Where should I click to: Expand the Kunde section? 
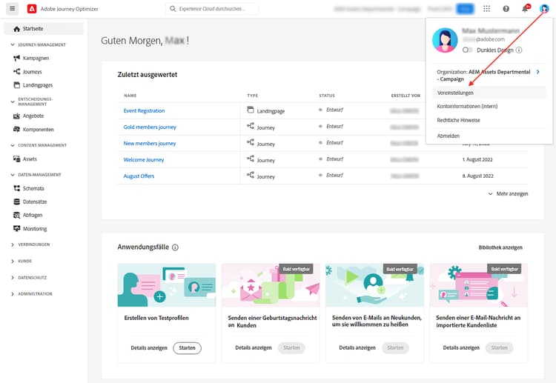(x=13, y=261)
